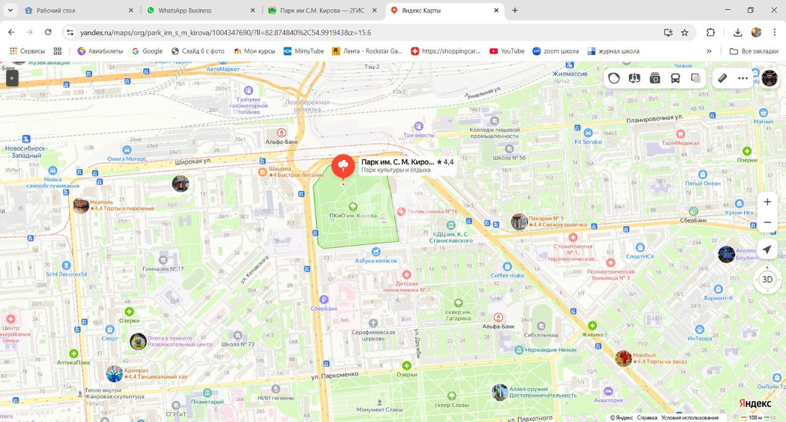This screenshot has width=786, height=422.
Task: Open the three-dots more tools menu
Action: point(743,78)
